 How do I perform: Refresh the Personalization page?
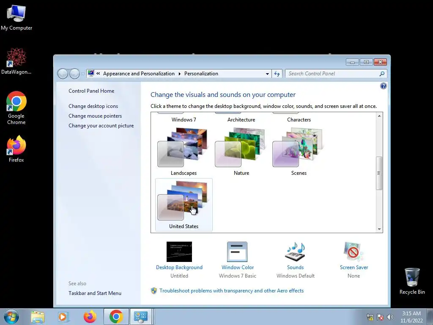click(277, 74)
